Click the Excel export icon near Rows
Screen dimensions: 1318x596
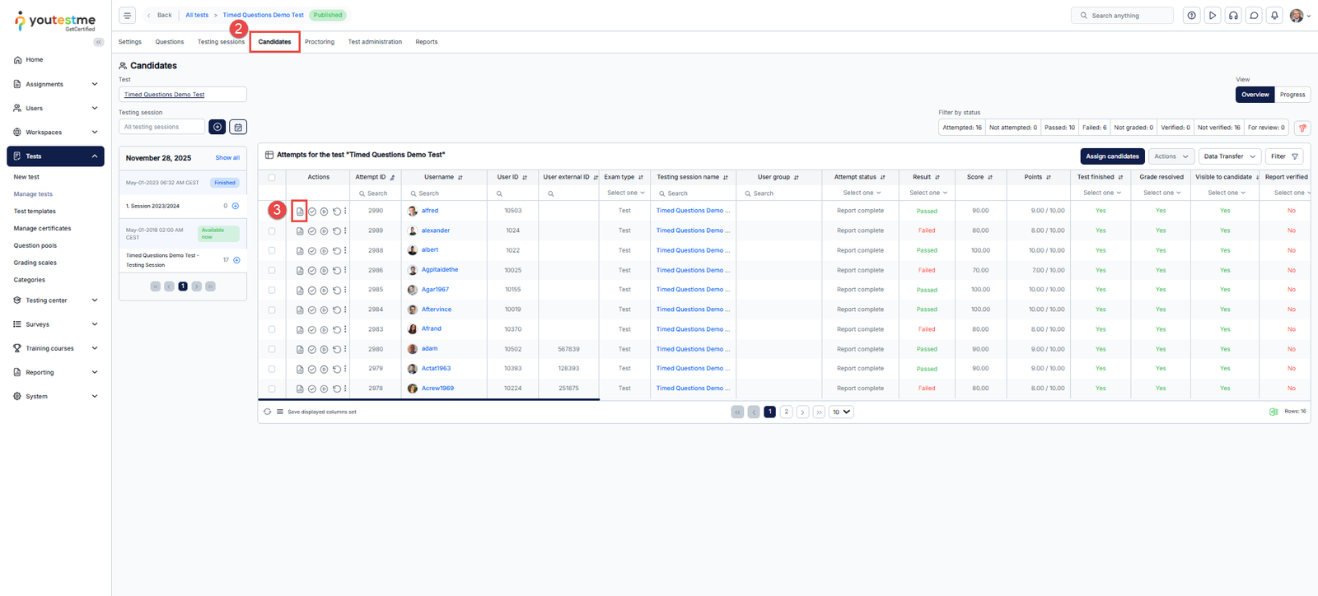[1274, 412]
